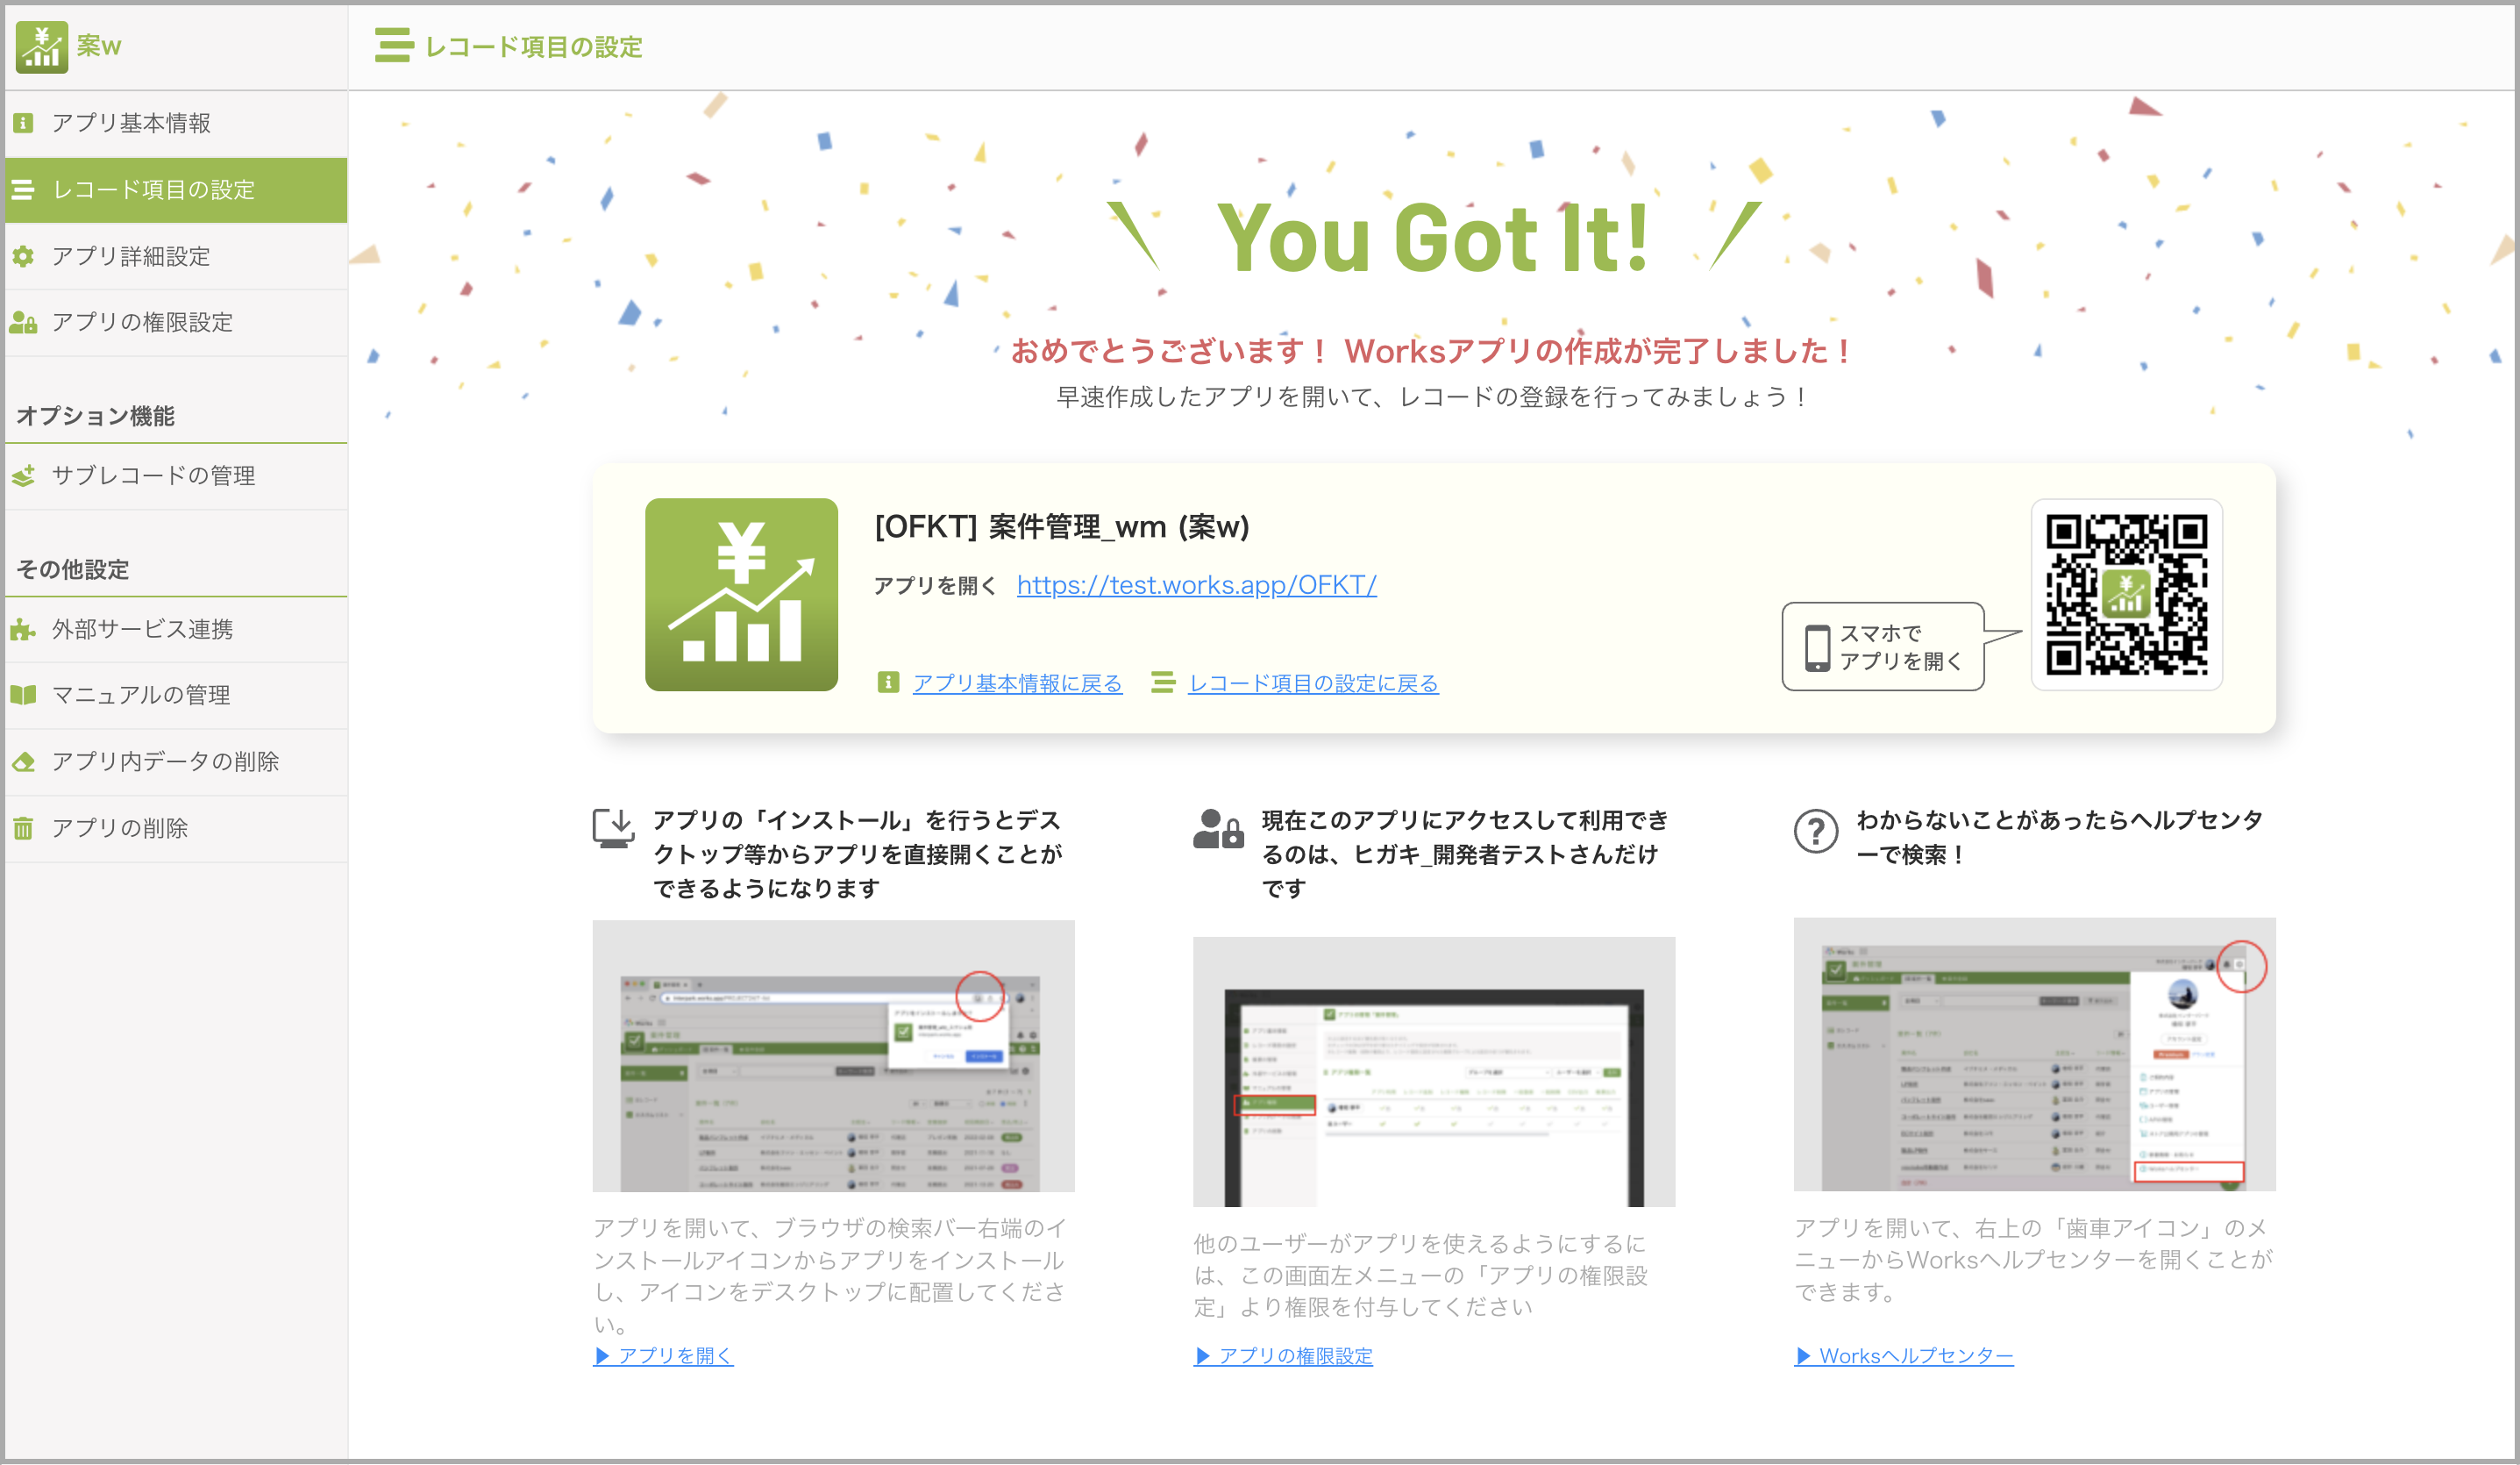Open the install instructions screenshot thumbnail
This screenshot has height=1465, width=2520.
833,1055
